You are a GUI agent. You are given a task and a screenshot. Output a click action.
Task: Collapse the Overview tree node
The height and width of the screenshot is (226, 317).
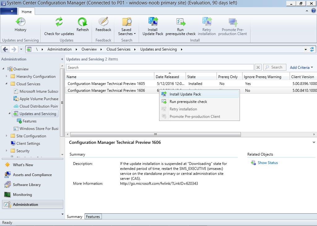3,69
